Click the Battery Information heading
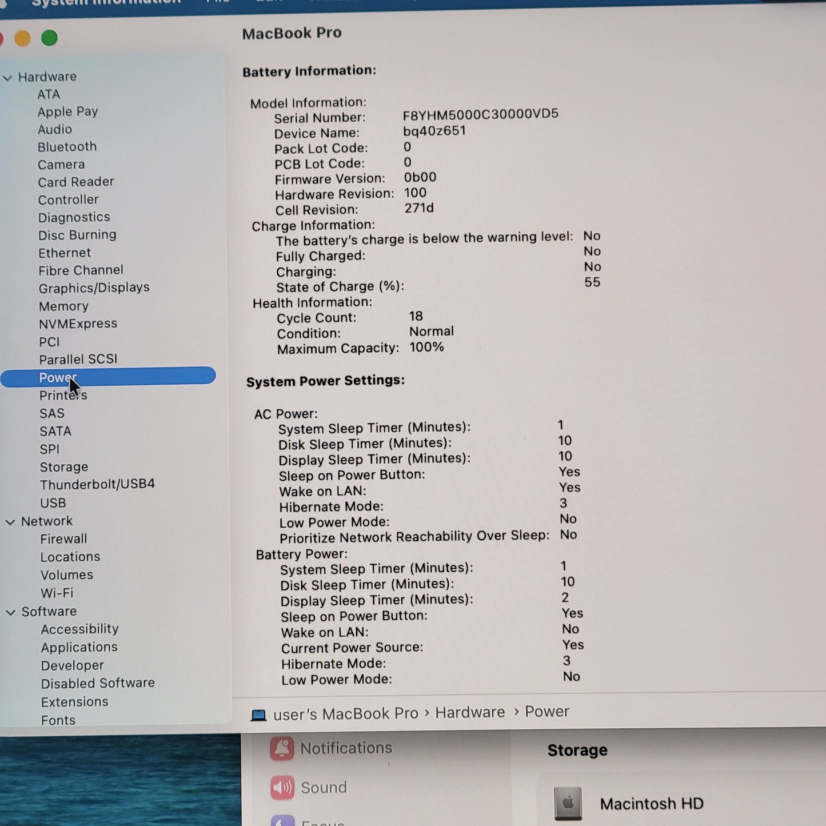Image resolution: width=826 pixels, height=826 pixels. point(309,71)
